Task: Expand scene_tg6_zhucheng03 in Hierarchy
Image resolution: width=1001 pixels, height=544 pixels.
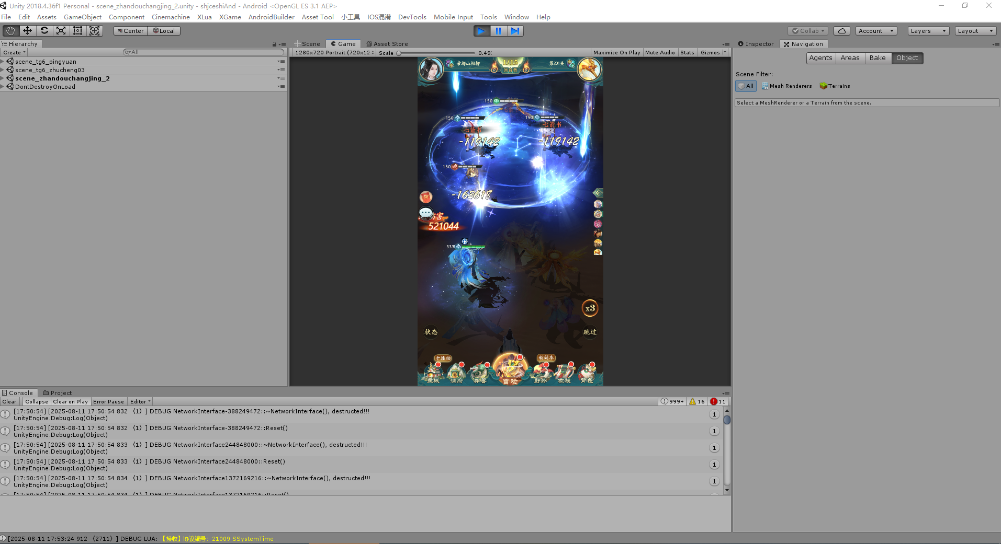Action: (3, 70)
